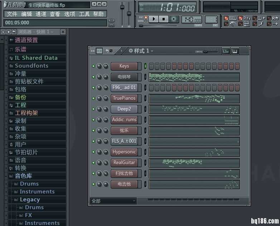Open the 文件 menu
This screenshot has width=280, height=226.
(x=12, y=14)
